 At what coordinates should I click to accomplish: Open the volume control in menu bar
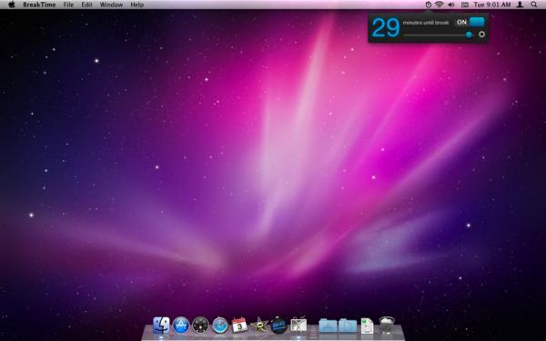coord(451,5)
